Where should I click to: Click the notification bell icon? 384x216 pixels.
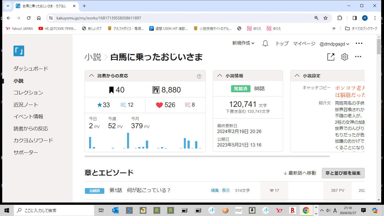pos(265,43)
